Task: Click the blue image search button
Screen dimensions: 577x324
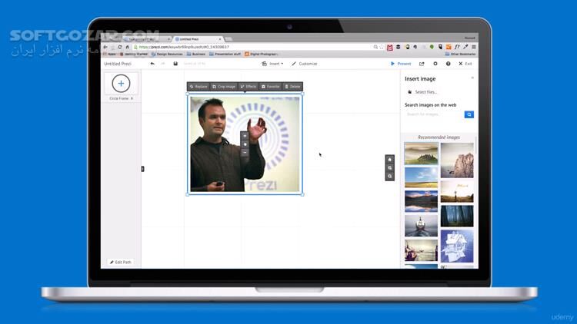Action: coord(469,114)
